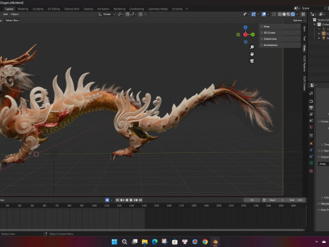Click the red X axis gizmo ball
This screenshot has width=329, height=247.
245,34
